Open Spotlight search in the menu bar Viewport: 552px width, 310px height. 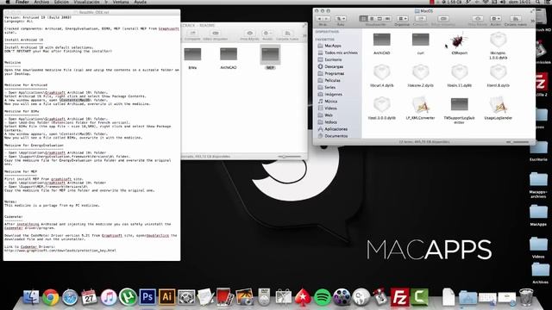538,2
